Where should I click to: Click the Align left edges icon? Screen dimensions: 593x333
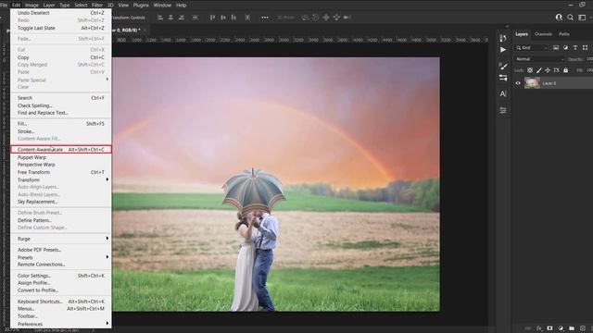pos(160,18)
